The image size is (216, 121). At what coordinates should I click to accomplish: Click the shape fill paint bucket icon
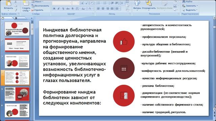click(x=175, y=1)
